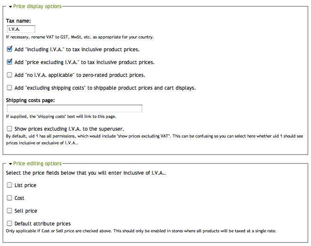
Task: Check 'Show prices excluding I.V.A. to the superuser' box
Action: click(9, 128)
